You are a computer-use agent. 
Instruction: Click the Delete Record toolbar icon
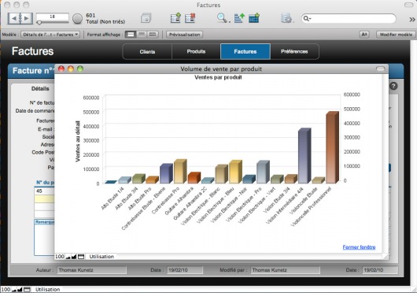[x=190, y=18]
